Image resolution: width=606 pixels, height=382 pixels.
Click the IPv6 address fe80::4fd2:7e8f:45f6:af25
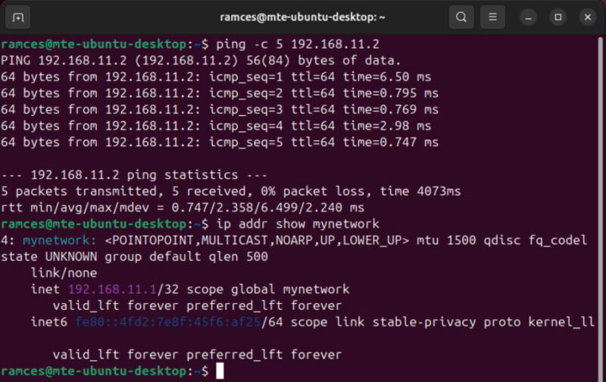[x=168, y=322]
